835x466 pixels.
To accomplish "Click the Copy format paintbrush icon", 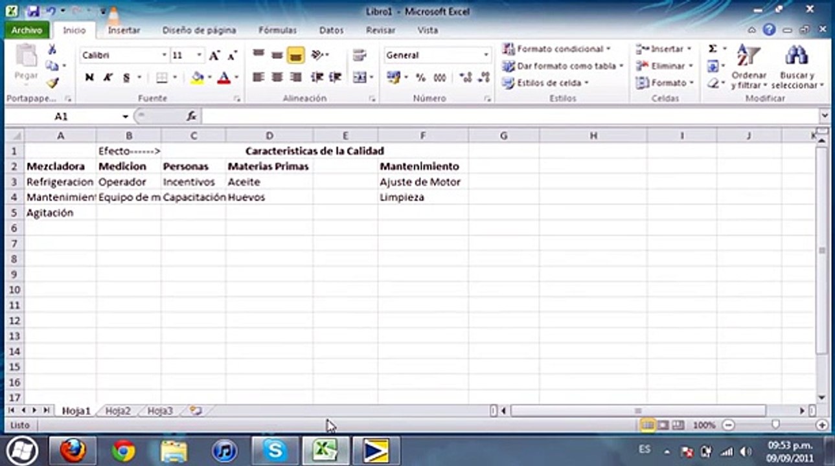I will point(52,83).
